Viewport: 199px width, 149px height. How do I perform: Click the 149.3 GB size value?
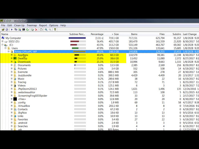pos(114,52)
